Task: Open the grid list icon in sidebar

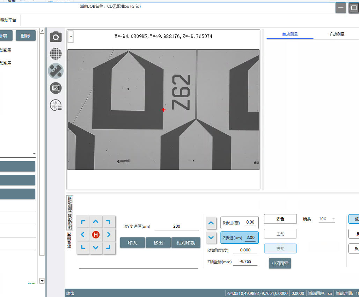Action: pyautogui.click(x=56, y=105)
